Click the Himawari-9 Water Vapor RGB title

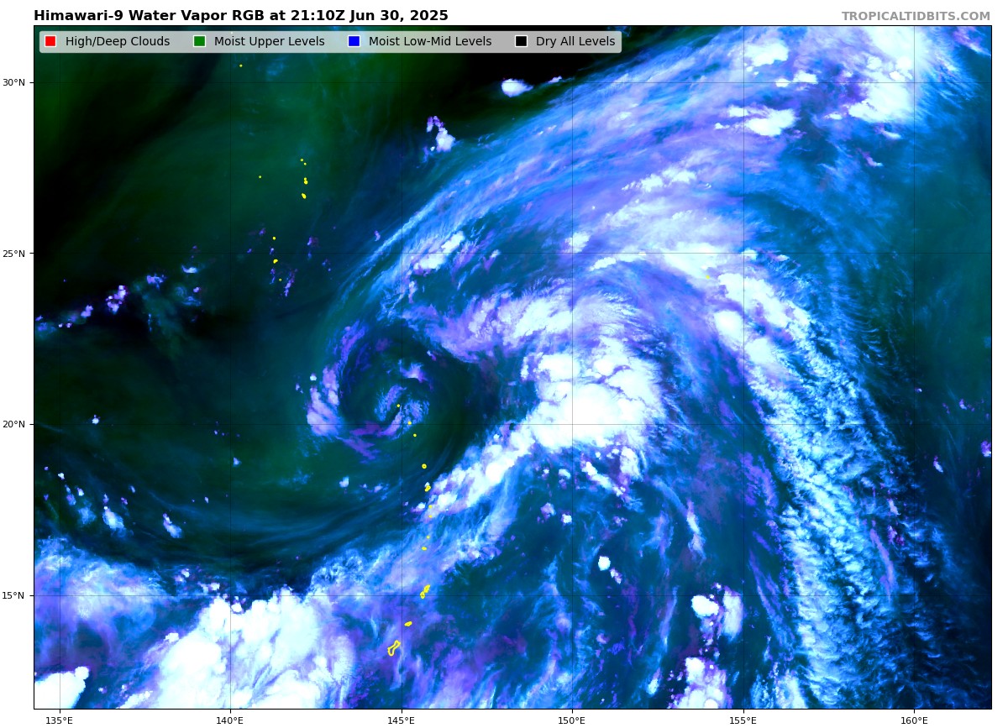tap(241, 16)
